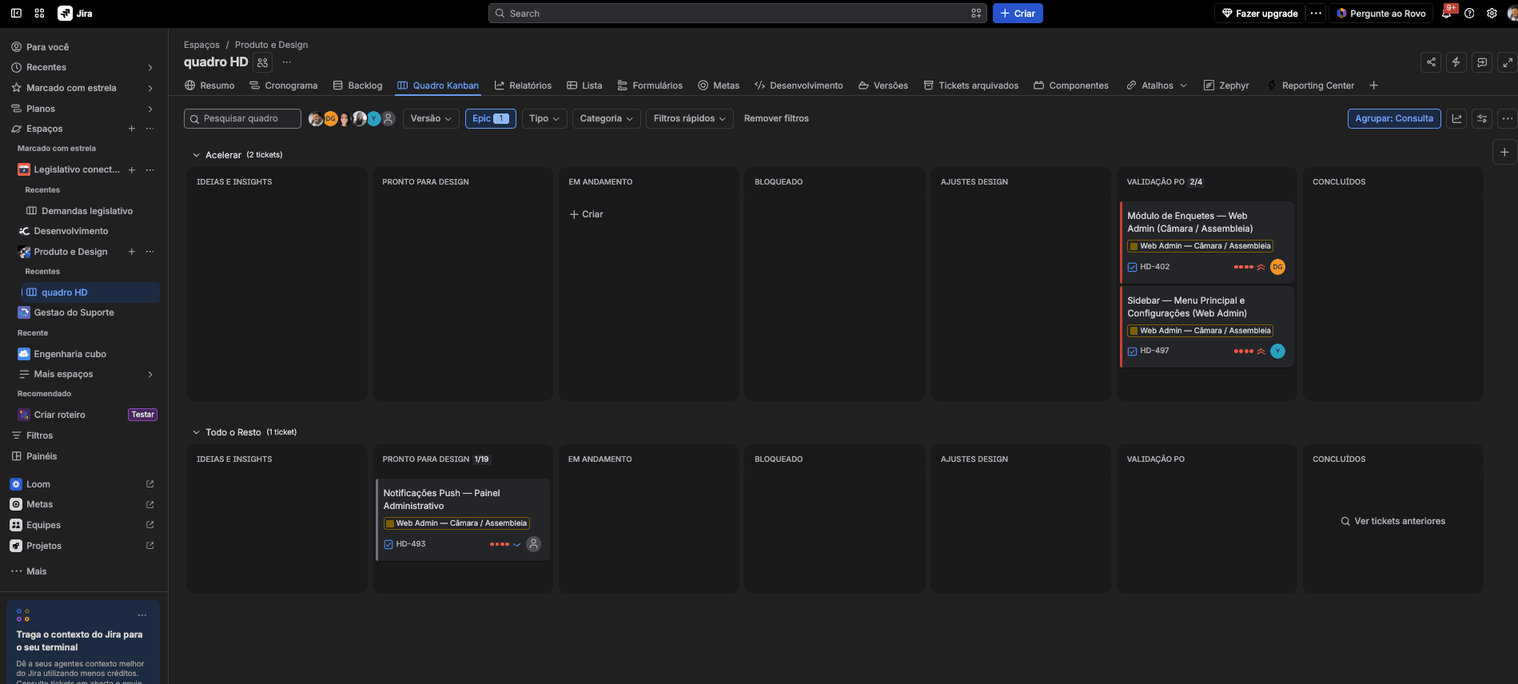1518x684 pixels.
Task: Open the automation lightning bolt icon
Action: 1456,62
